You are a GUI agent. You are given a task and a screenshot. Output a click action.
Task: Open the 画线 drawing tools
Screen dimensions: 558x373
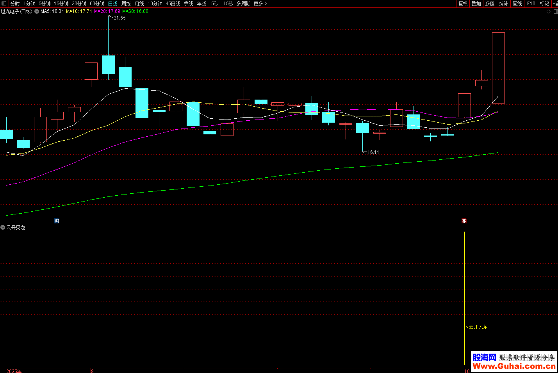tap(517, 4)
